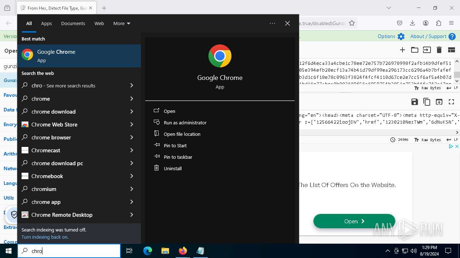The width and height of the screenshot is (460, 258).
Task: Click the network icon in system tray
Action: click(405, 251)
